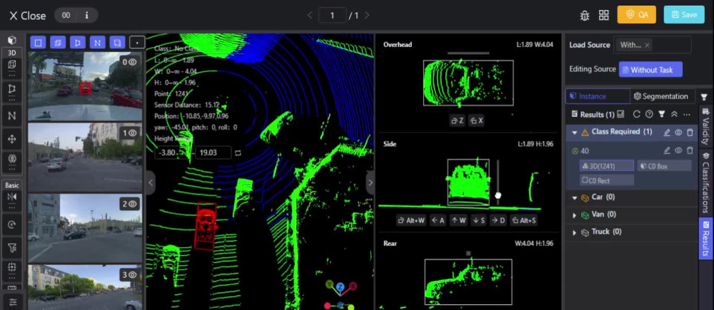Open the three-dots more menu in Results header
Screen dimensions: 714x310
(x=687, y=115)
